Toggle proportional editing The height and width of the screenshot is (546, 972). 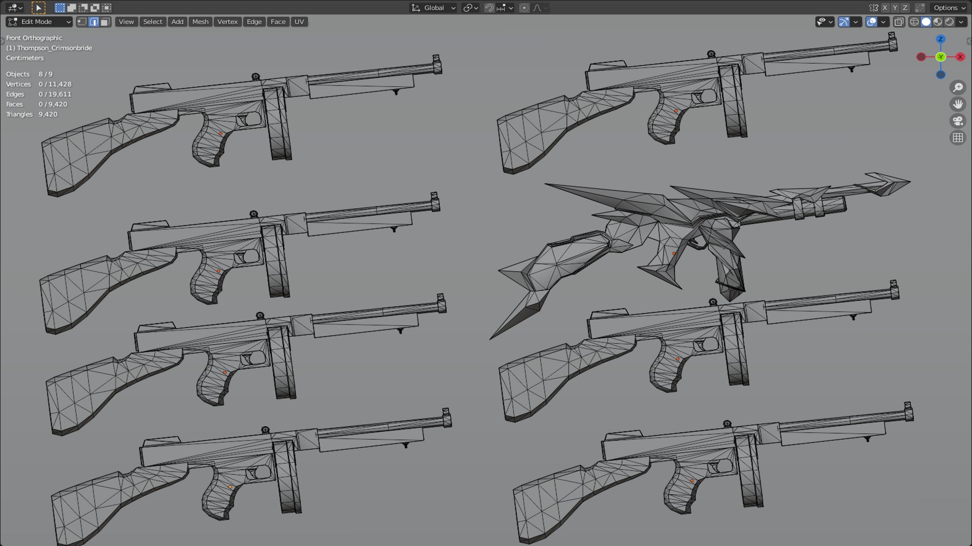tap(524, 8)
